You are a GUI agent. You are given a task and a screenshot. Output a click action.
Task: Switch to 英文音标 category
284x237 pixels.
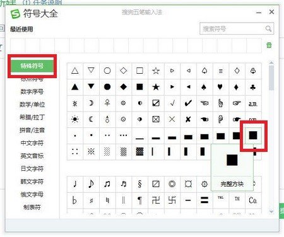click(x=32, y=156)
